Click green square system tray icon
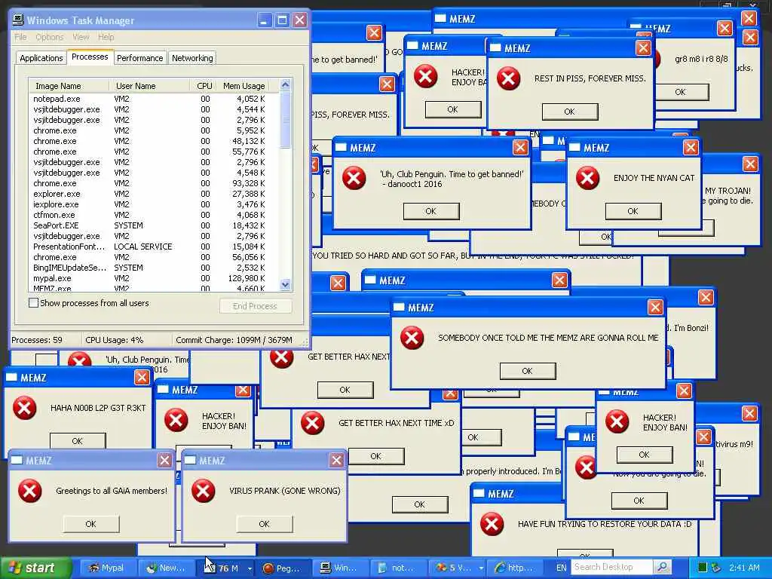This screenshot has width=772, height=579. (x=703, y=568)
